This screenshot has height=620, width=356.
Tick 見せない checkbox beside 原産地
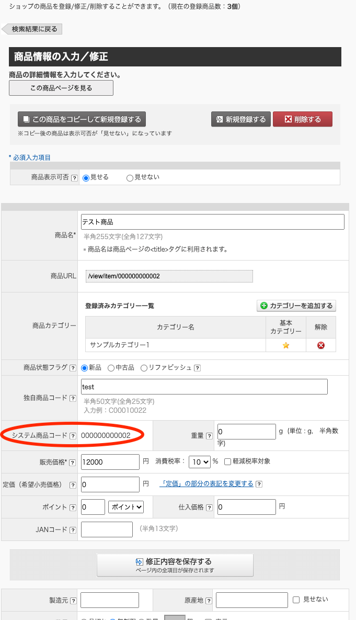296,600
